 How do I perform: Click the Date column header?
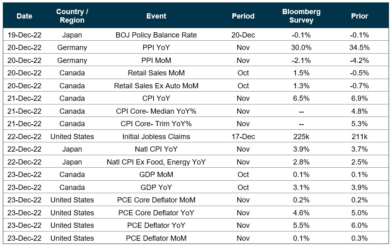pos(24,16)
